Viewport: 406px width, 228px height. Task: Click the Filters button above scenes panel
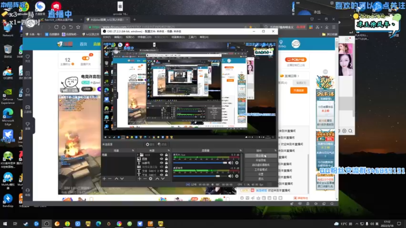point(162,144)
